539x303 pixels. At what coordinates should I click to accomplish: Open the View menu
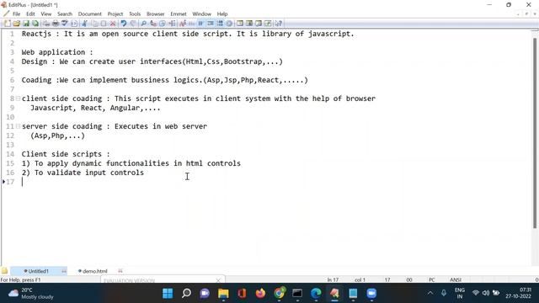coord(46,14)
